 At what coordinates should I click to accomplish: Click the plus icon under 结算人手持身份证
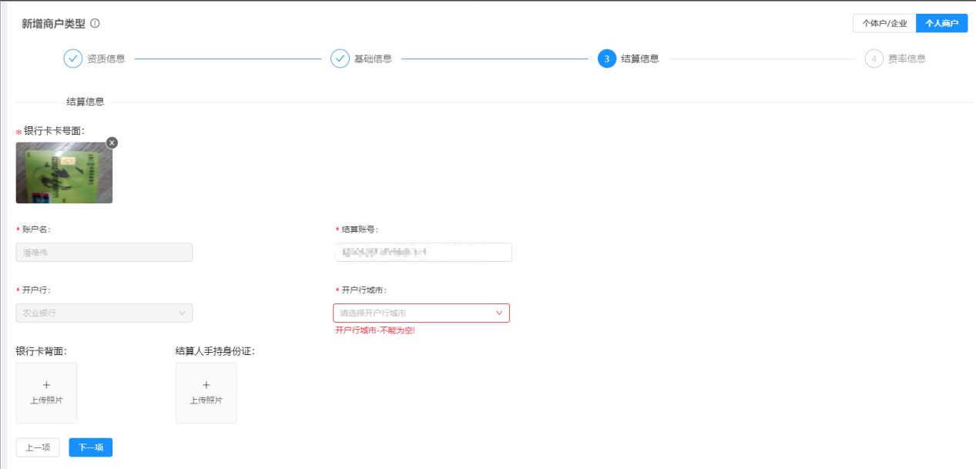click(206, 386)
